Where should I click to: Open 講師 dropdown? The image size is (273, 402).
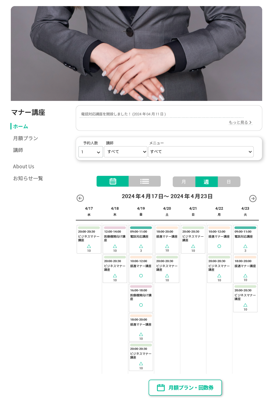tap(126, 152)
